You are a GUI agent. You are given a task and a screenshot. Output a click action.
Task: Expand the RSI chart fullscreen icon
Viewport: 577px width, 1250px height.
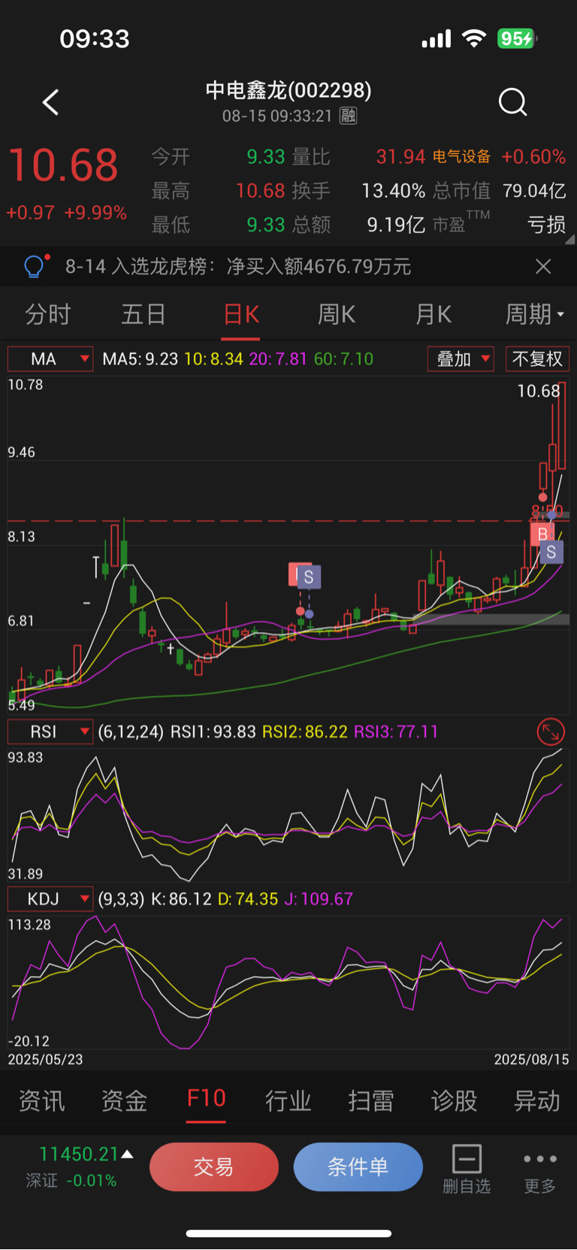(551, 731)
